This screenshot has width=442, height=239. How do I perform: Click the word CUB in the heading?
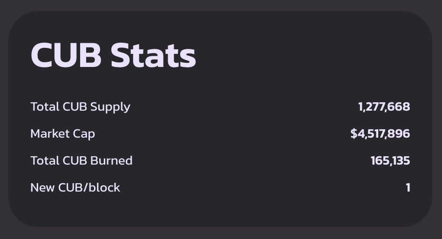tap(66, 55)
